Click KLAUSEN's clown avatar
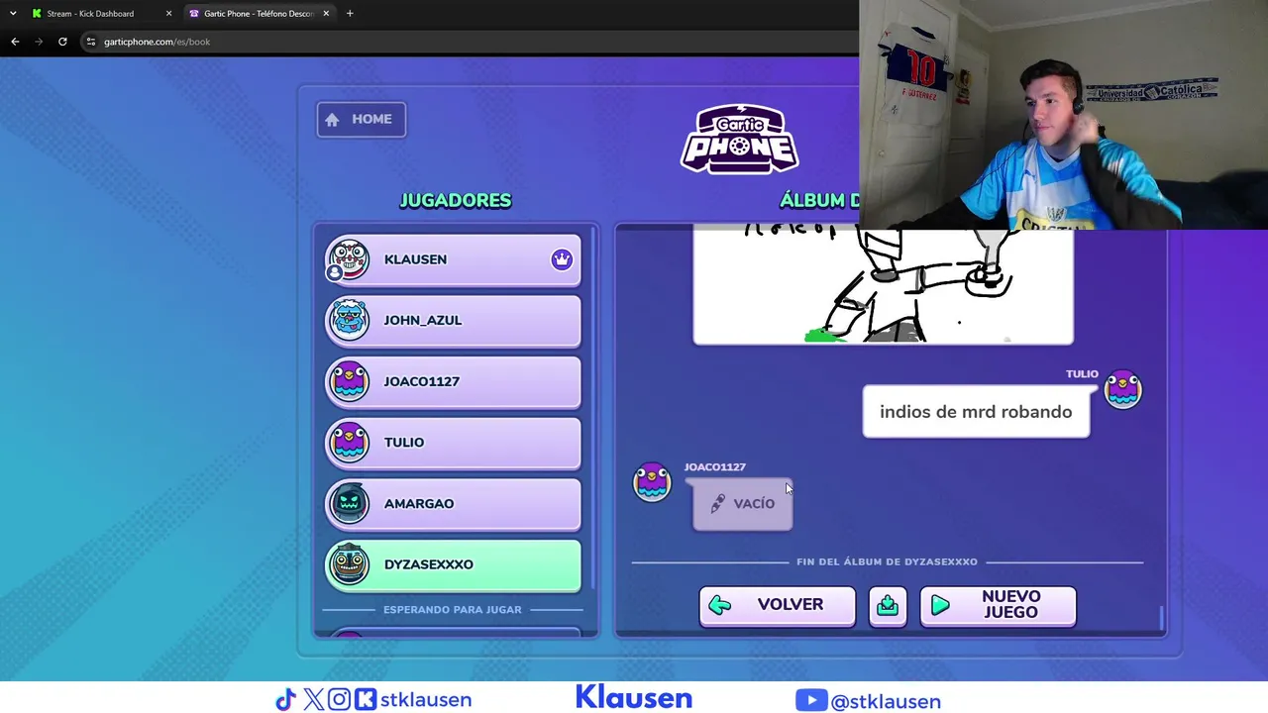 348,259
